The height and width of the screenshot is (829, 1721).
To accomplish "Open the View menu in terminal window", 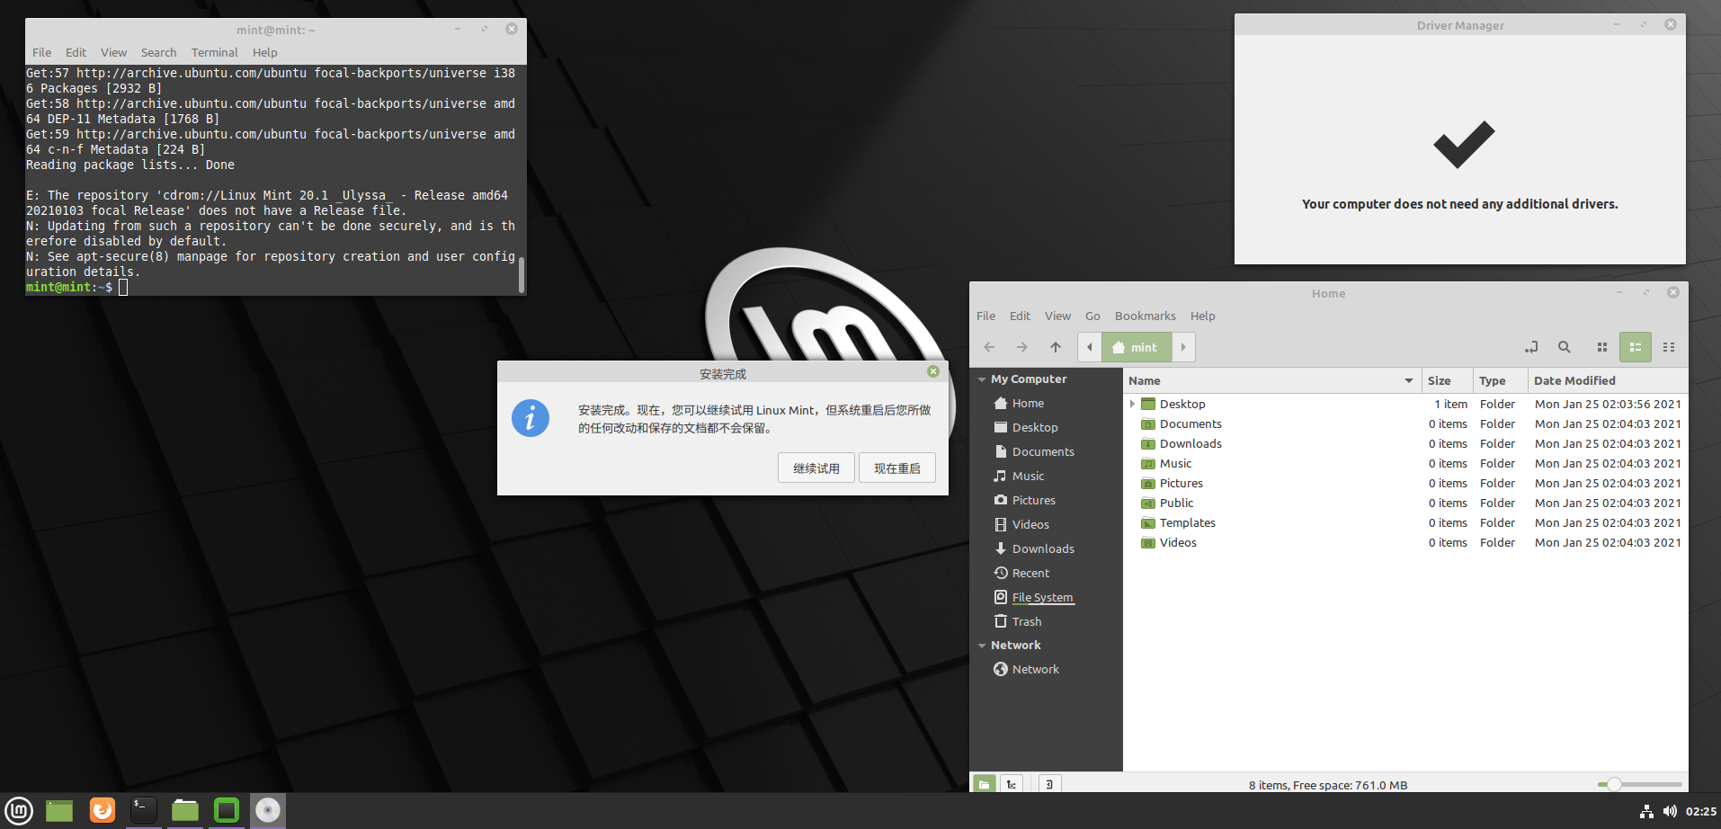I will click(113, 52).
